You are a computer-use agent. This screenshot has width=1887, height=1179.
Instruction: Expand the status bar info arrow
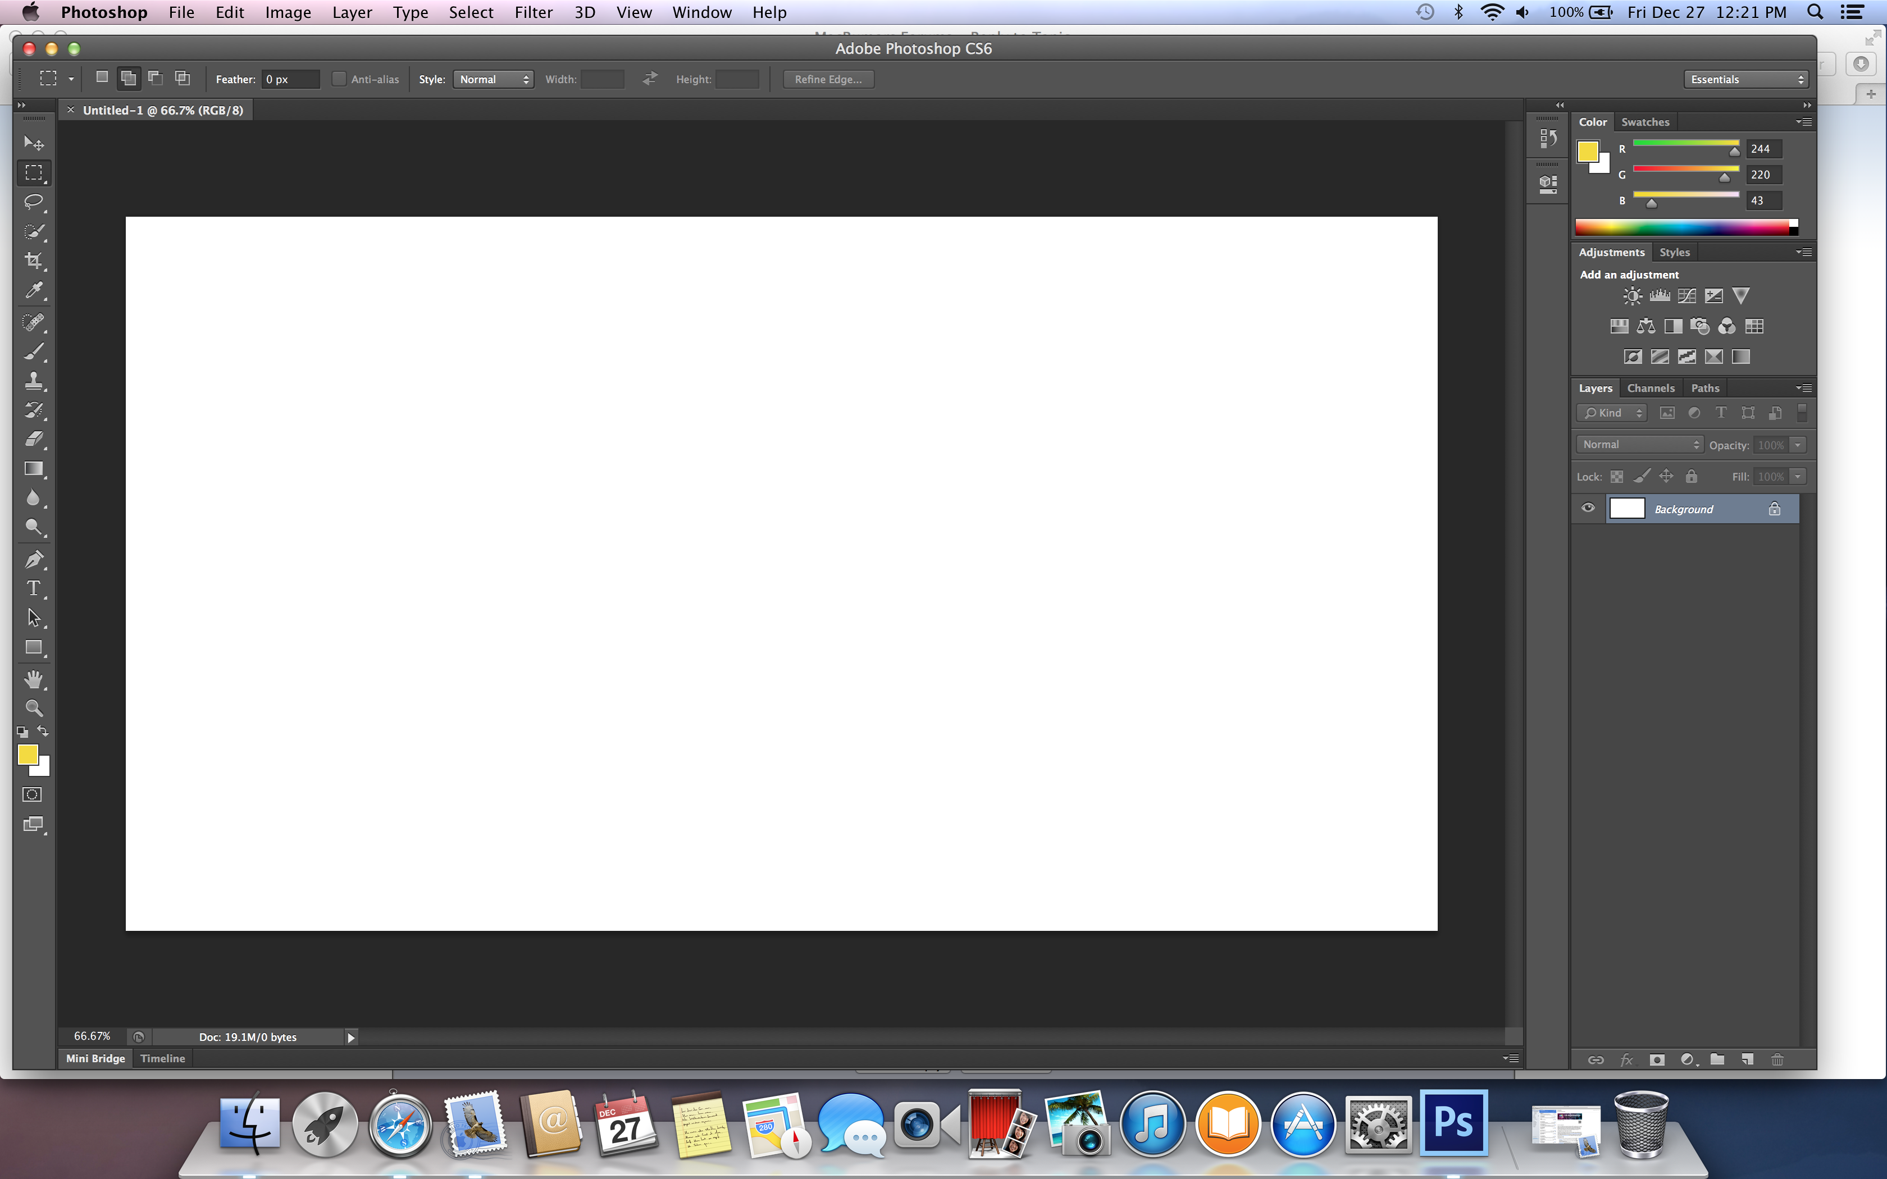tap(351, 1037)
